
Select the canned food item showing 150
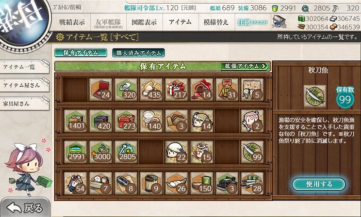coord(202,183)
